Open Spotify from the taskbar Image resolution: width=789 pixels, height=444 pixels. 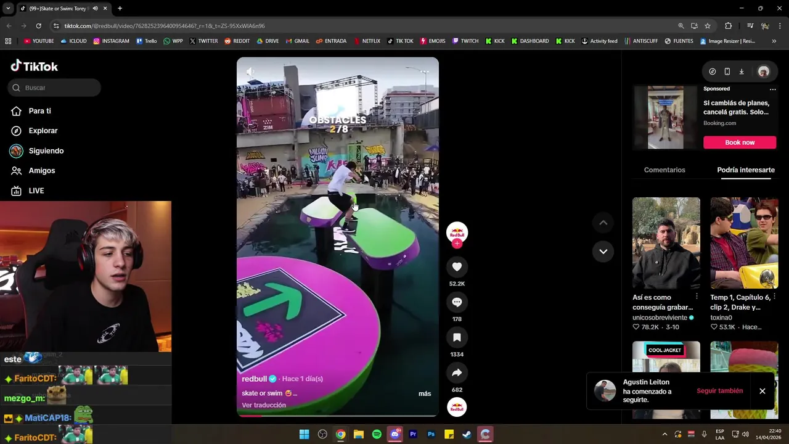point(377,434)
